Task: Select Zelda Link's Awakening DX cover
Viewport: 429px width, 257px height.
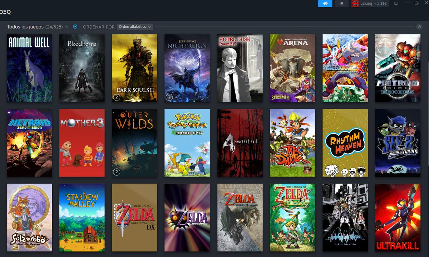Action: coord(134,218)
